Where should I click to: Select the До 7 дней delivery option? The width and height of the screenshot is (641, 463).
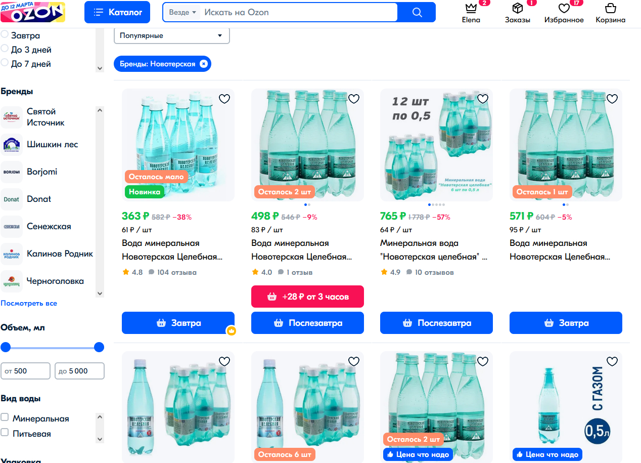coord(5,63)
